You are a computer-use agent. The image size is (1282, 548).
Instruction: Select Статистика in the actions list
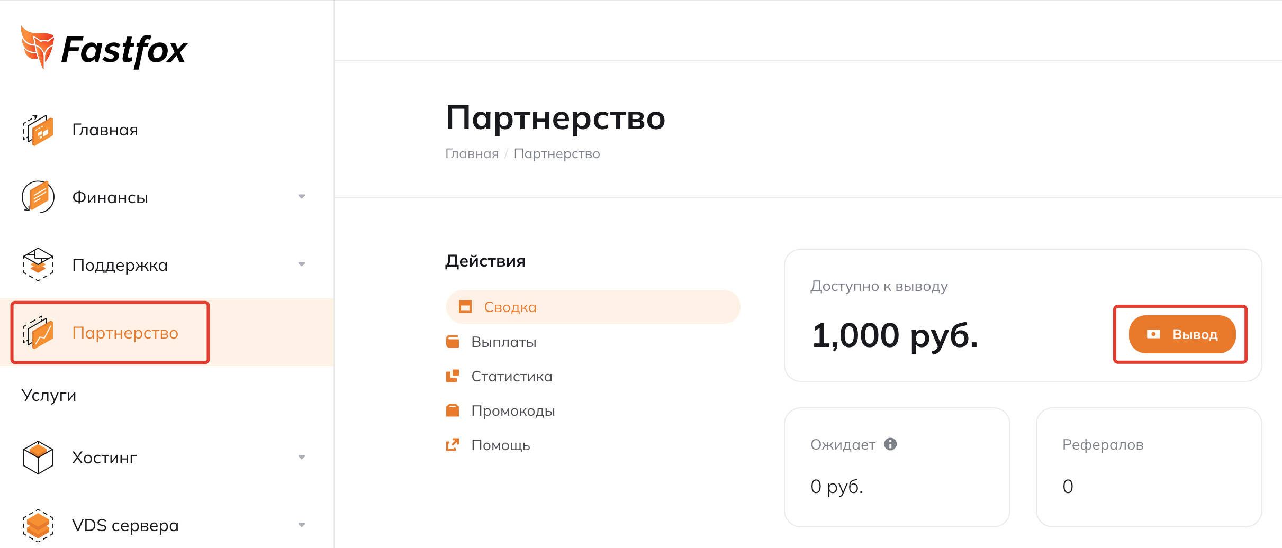(511, 377)
